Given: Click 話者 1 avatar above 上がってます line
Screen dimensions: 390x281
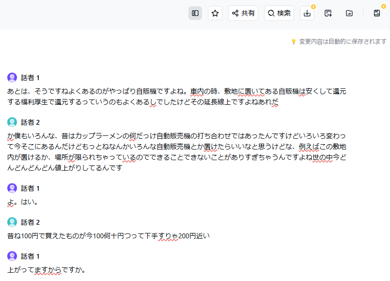Looking at the screenshot, I should [12, 256].
